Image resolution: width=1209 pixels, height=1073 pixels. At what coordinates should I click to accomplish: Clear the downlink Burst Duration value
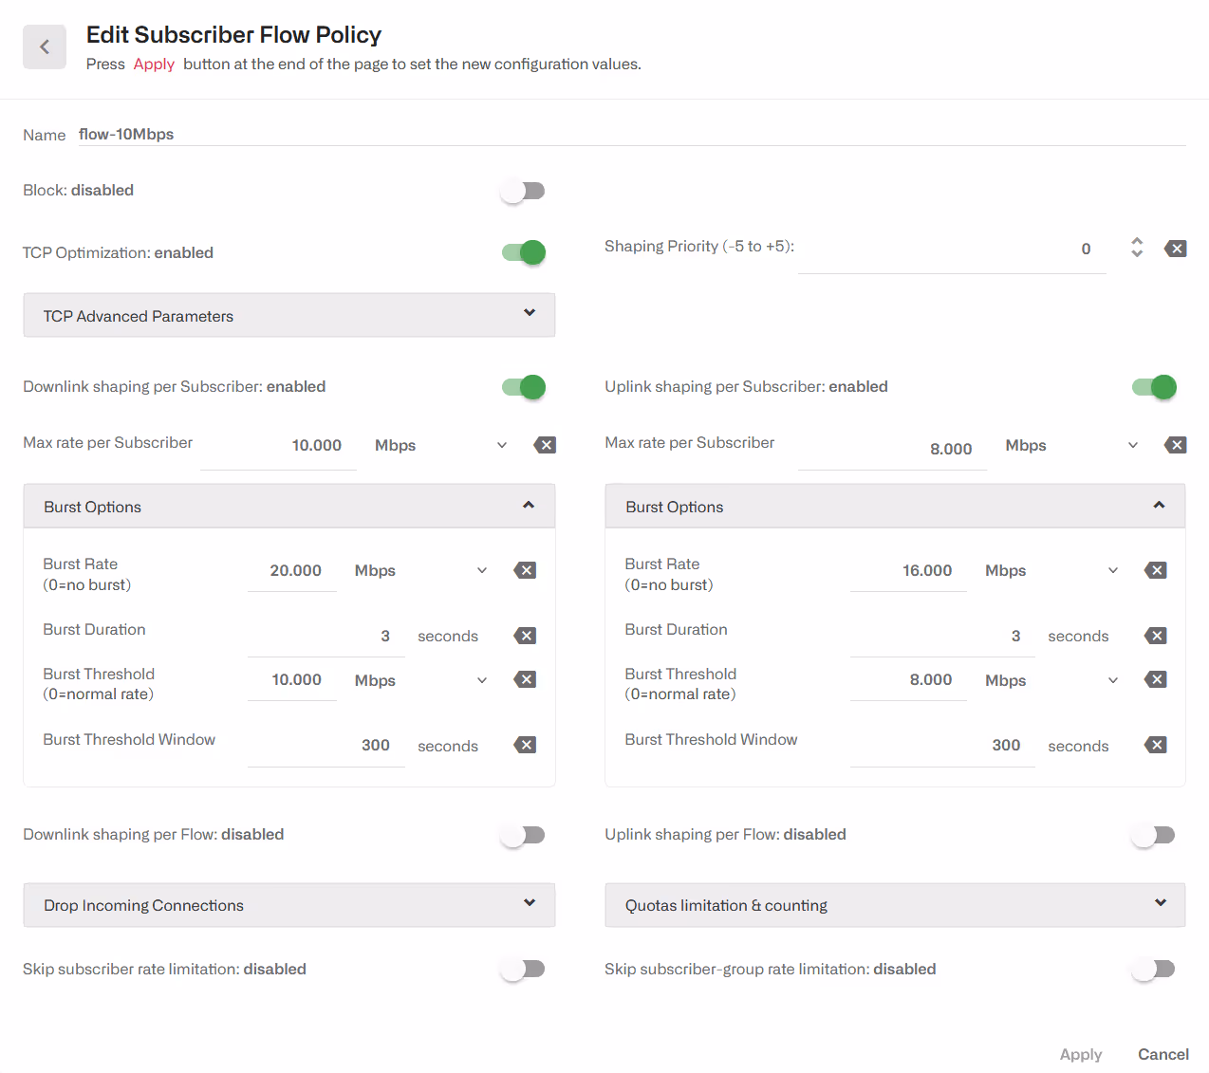click(x=525, y=636)
